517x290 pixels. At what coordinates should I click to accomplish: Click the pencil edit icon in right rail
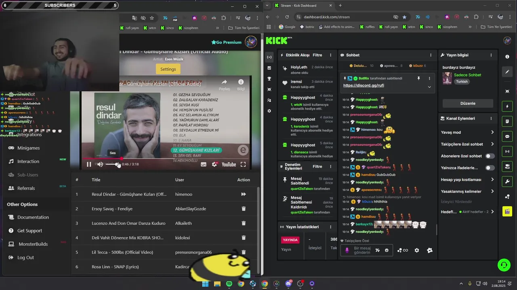pyautogui.click(x=507, y=72)
